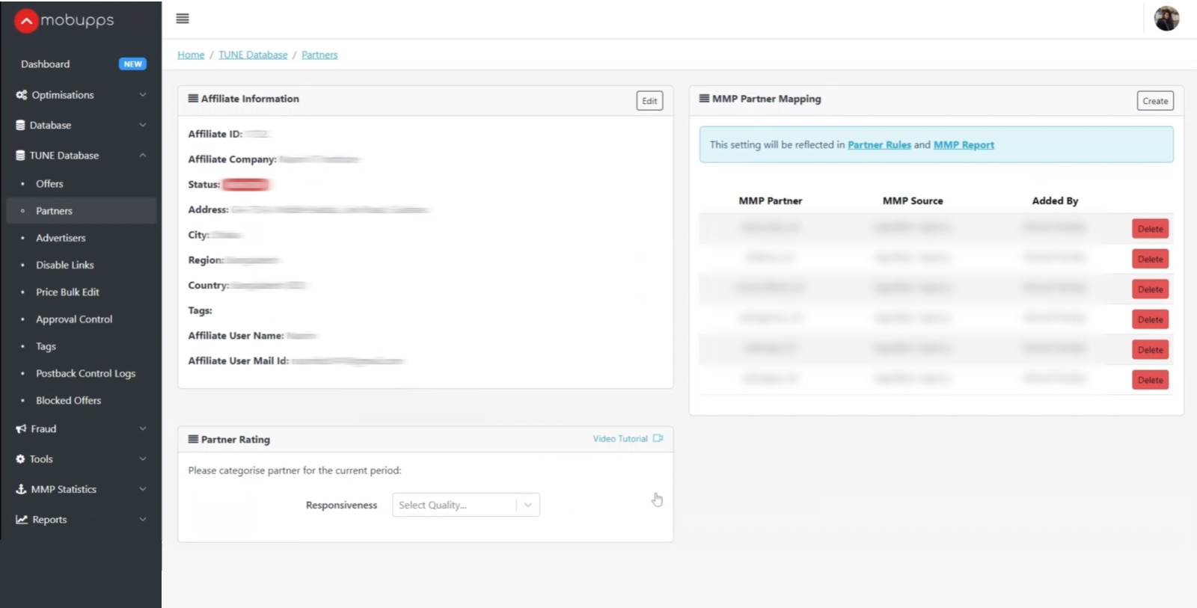Delete the fourth MMP mapping row
1197x608 pixels.
coord(1150,320)
